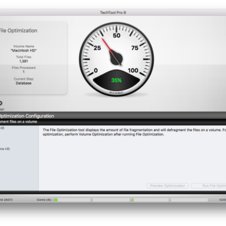Click the Current Step value Database
226x226 pixels.
pos(24,83)
